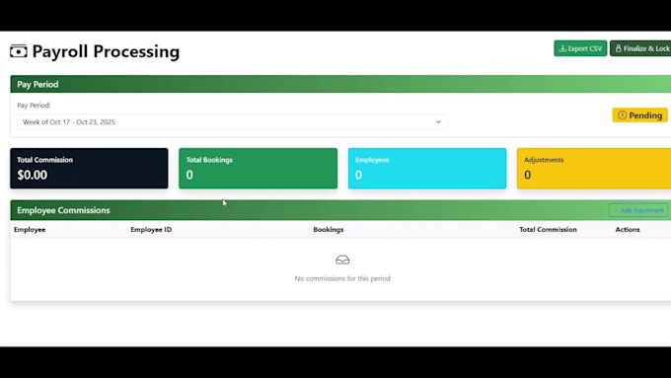
Task: Click 'No commissions for this period' text
Action: pos(342,278)
